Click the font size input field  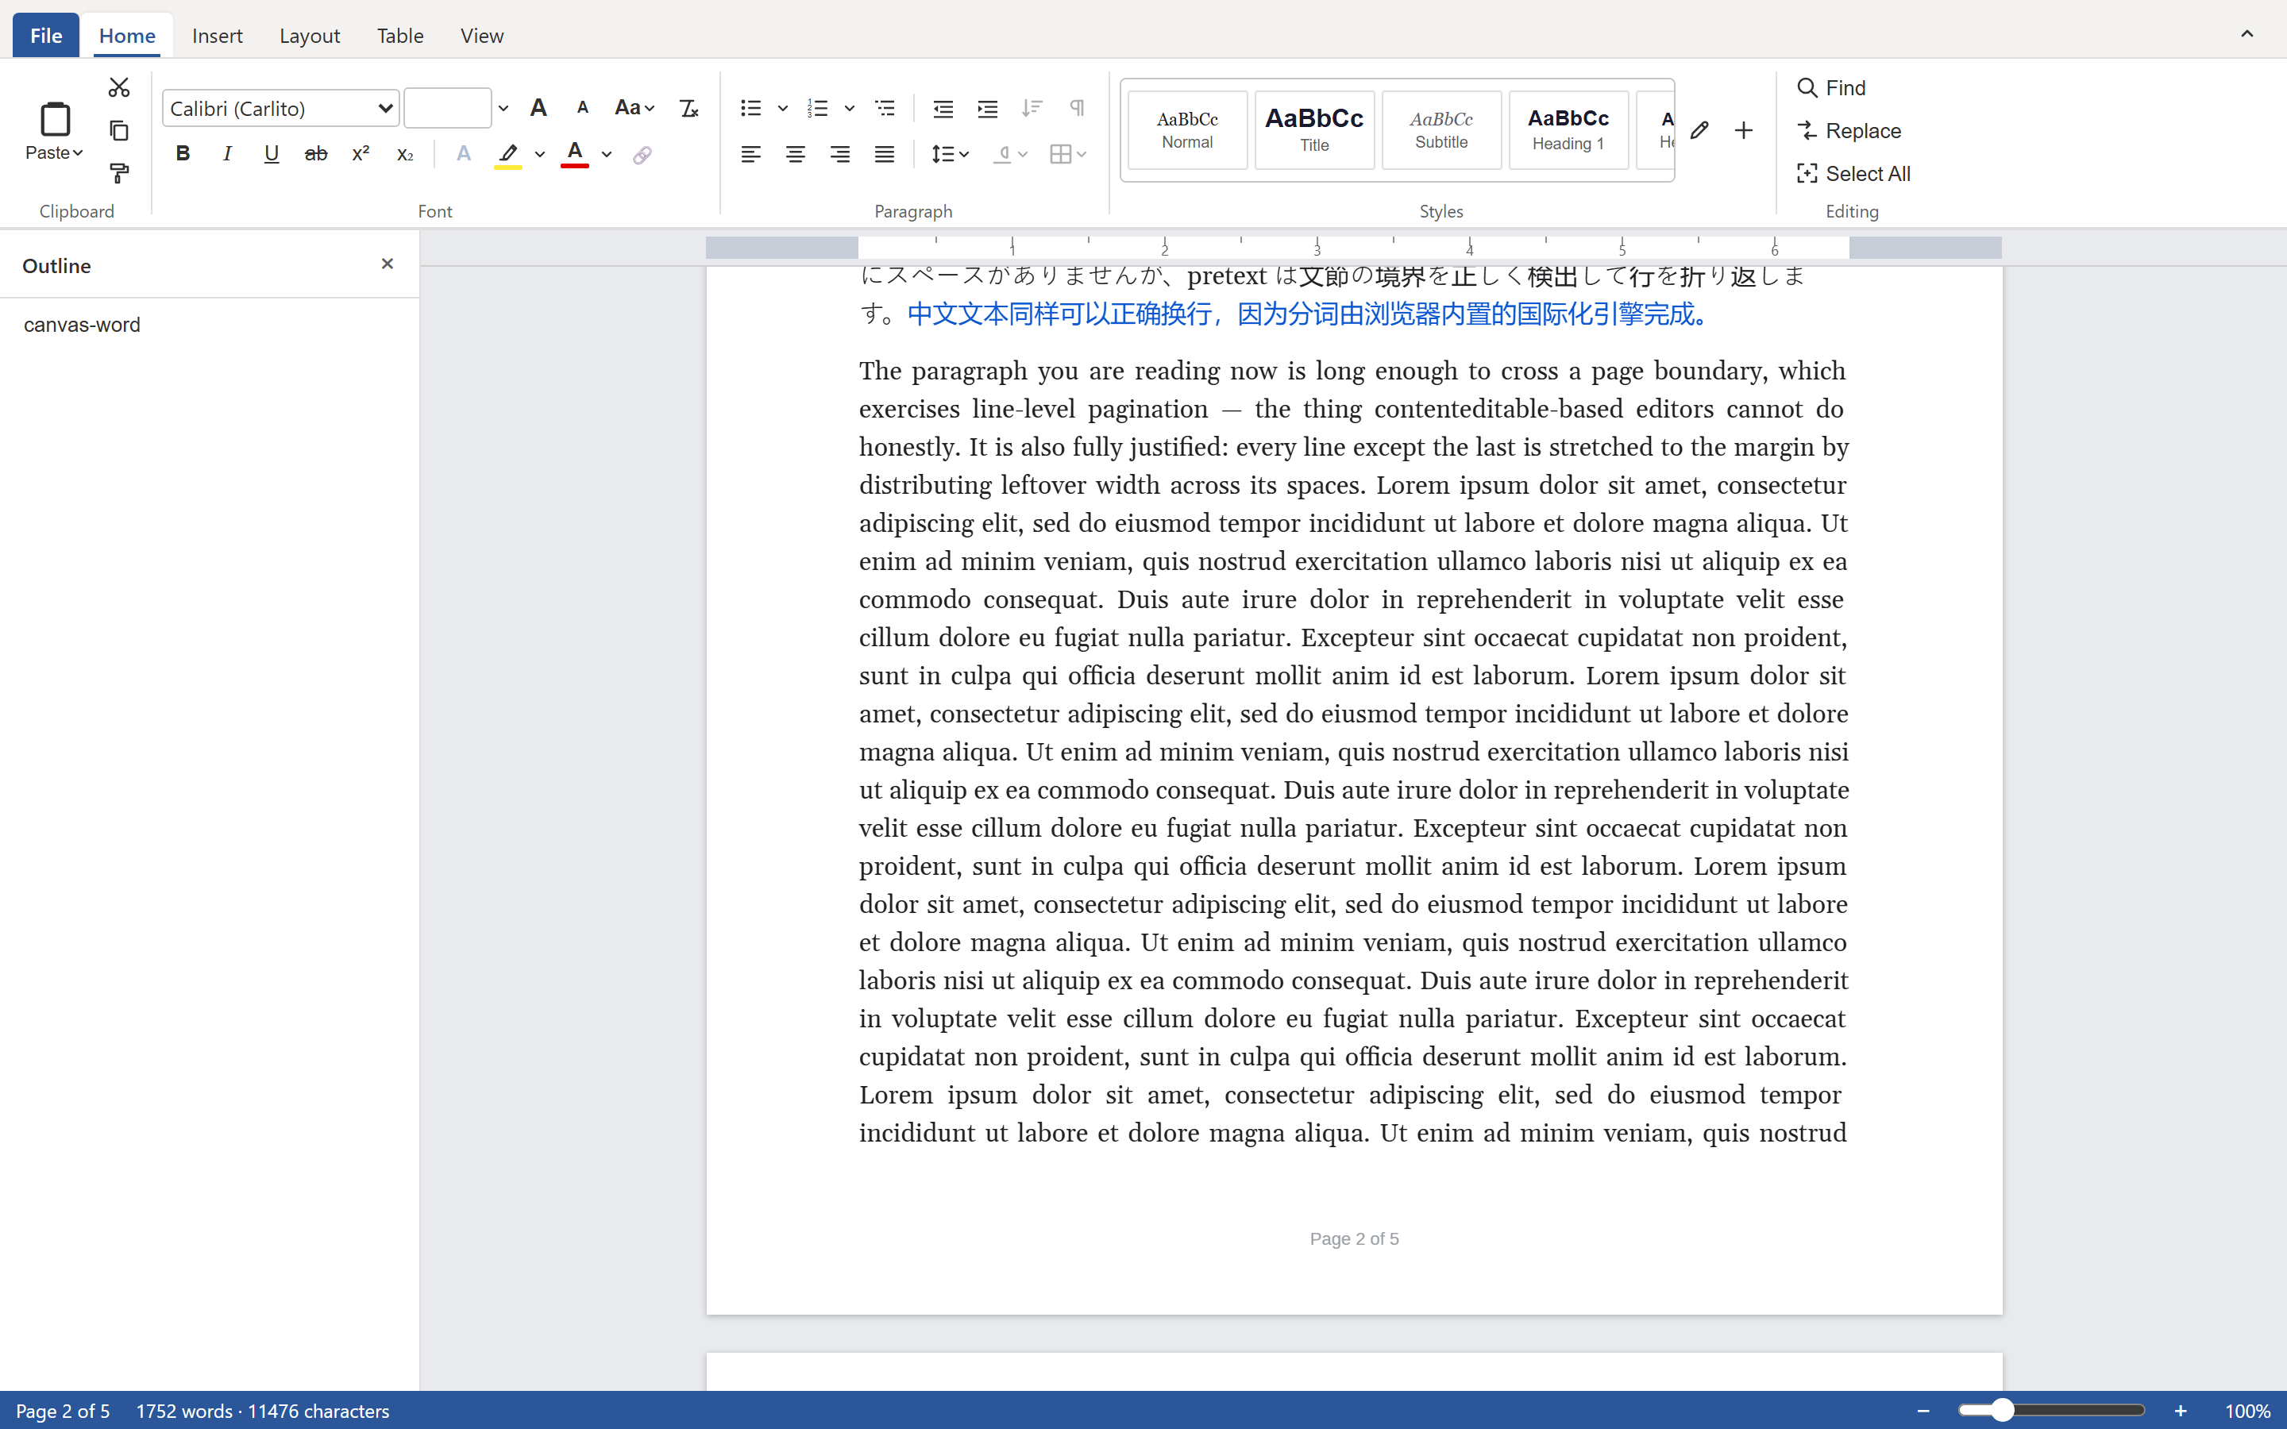448,108
